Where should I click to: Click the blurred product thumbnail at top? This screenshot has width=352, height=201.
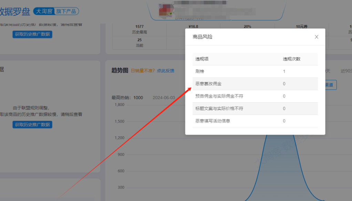click(x=166, y=11)
